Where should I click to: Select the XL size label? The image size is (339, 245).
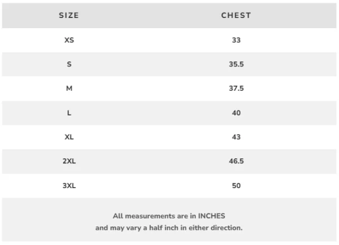(x=69, y=137)
